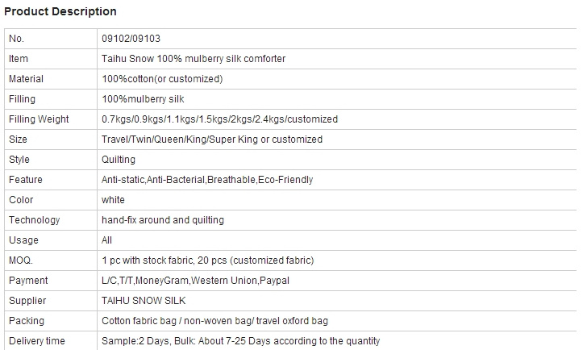This screenshot has width=587, height=350.
Task: Select the Size row value Travel/Twin/Queen/King
Action: [x=212, y=140]
